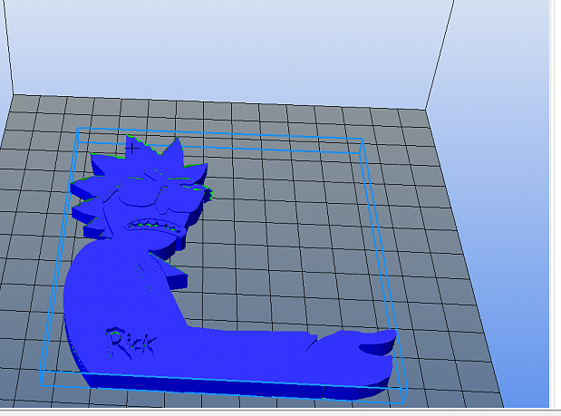
Task: Click the black crosshair marker on the hair
Action: coord(132,148)
